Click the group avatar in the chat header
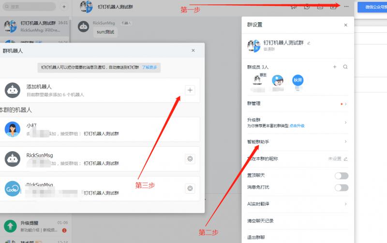 (x=86, y=7)
